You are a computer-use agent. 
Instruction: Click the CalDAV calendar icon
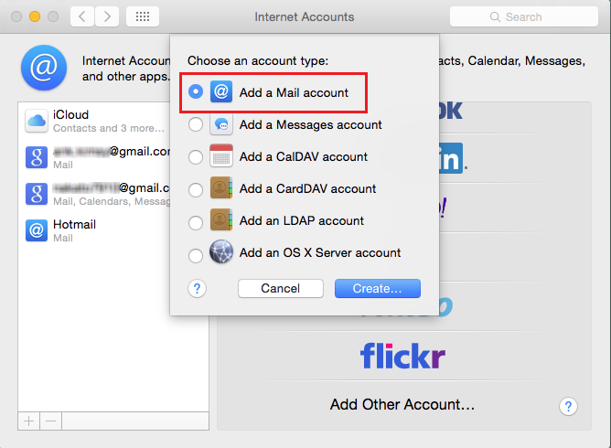tap(221, 155)
